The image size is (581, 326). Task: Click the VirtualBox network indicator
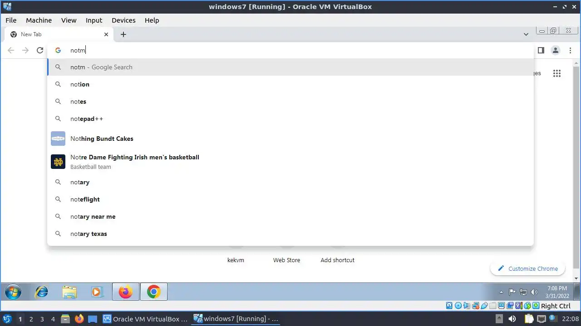475,306
